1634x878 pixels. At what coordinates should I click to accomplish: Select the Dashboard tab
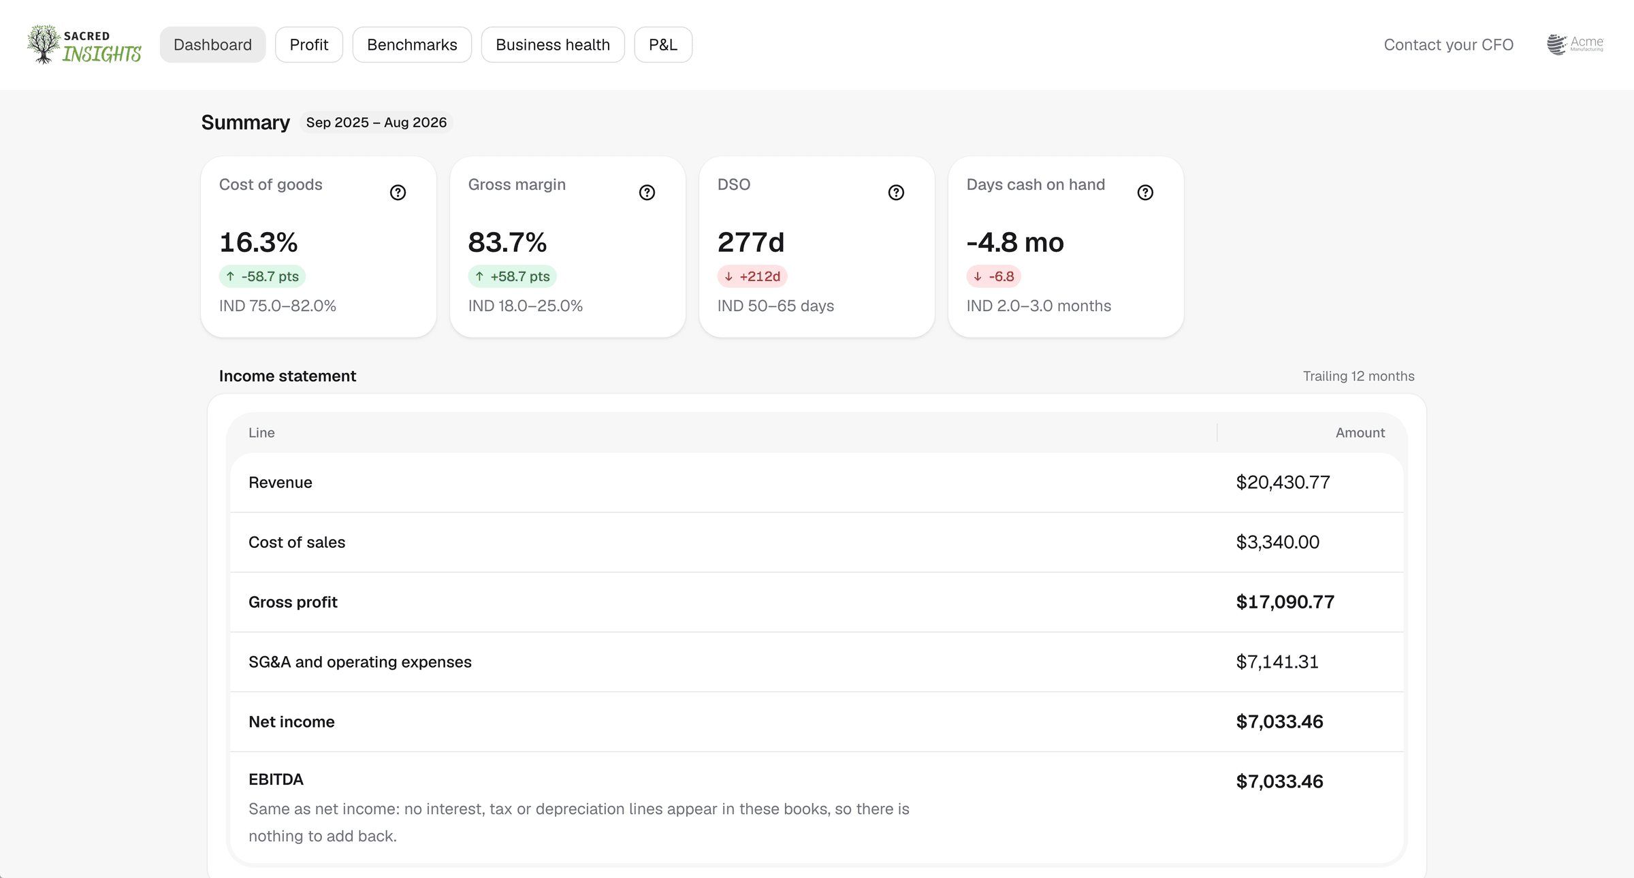[212, 45]
